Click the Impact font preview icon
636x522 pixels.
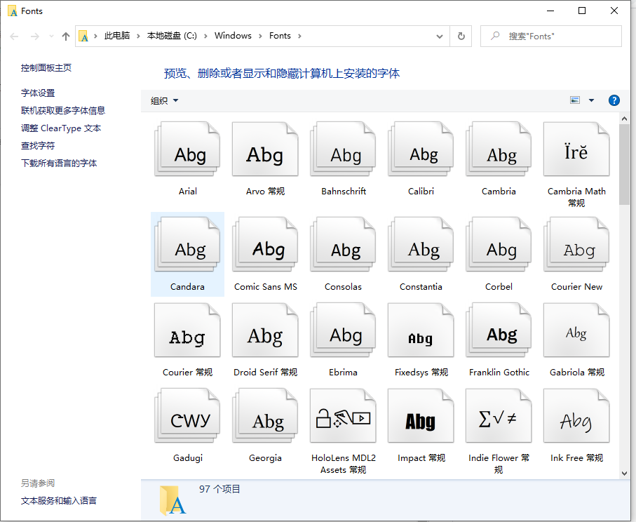[x=420, y=419]
